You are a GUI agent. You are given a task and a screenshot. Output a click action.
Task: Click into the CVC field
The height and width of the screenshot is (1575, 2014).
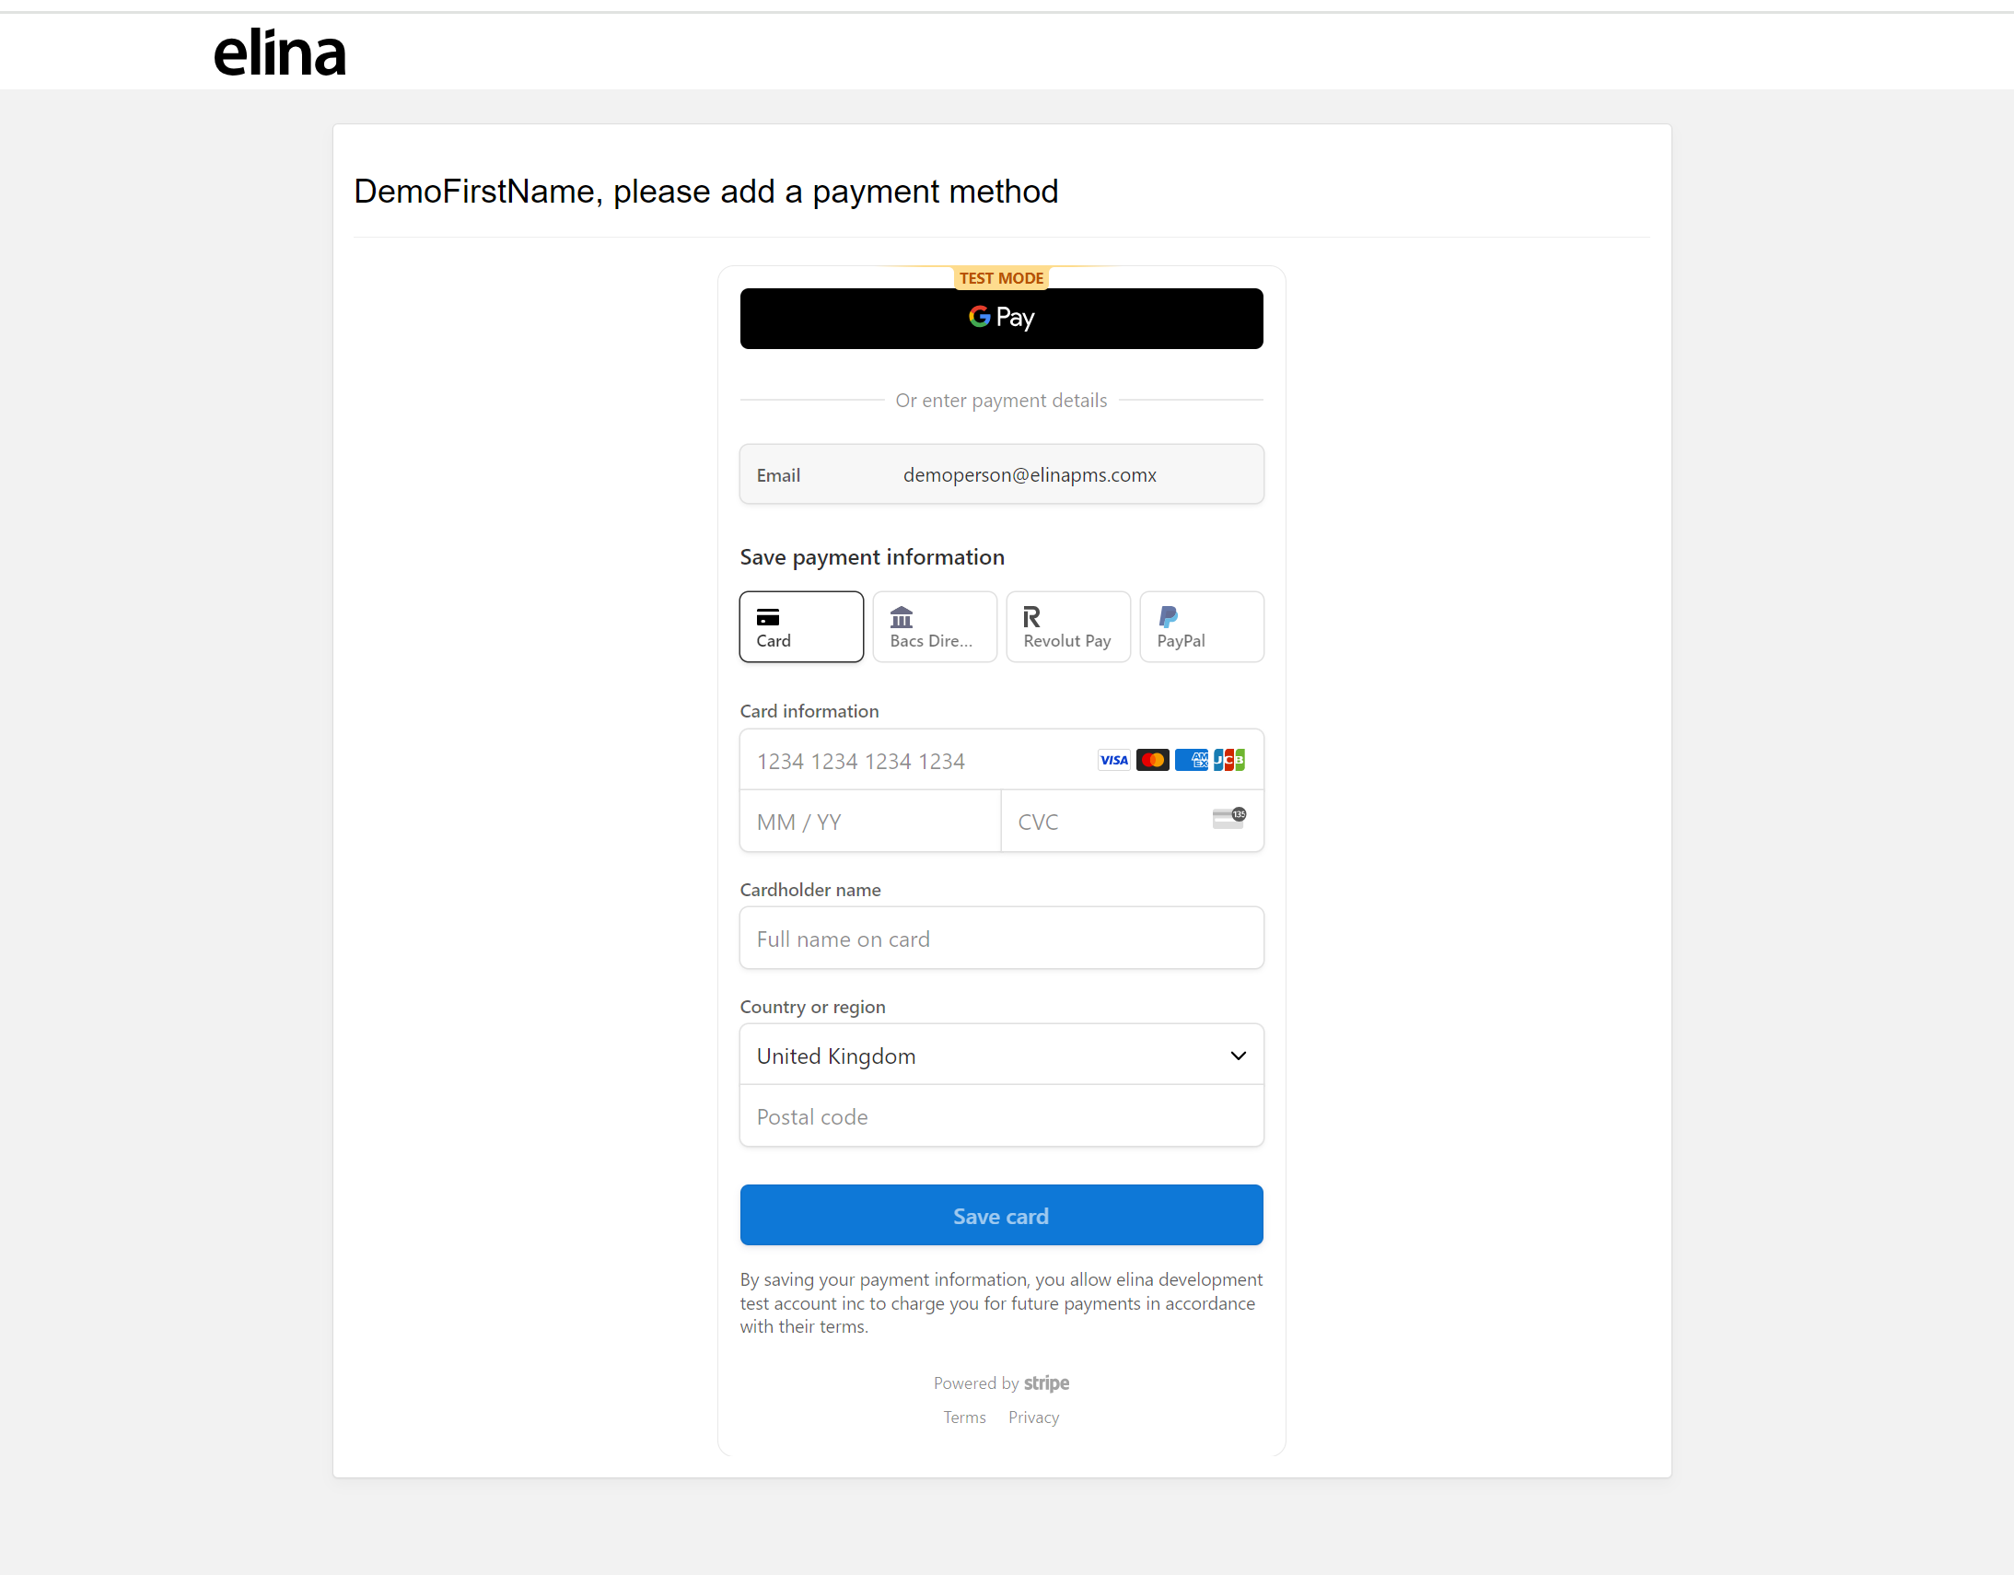click(x=1107, y=822)
